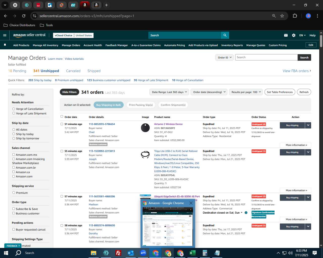Click the order Search input field
This screenshot has width=323, height=258.
[x=266, y=57]
